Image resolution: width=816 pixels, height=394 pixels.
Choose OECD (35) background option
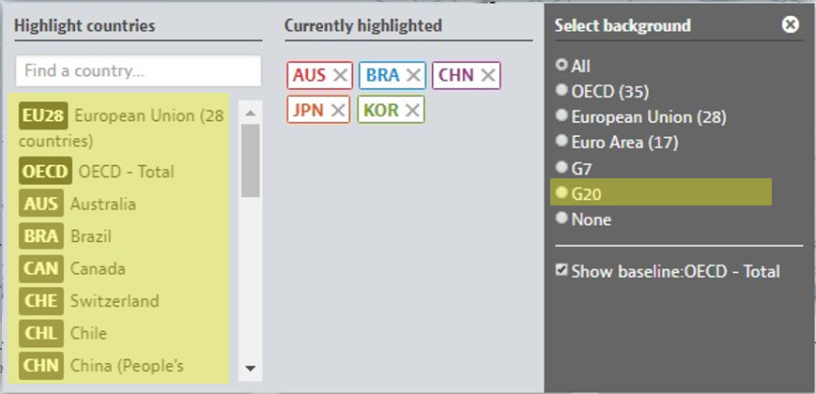click(x=562, y=91)
